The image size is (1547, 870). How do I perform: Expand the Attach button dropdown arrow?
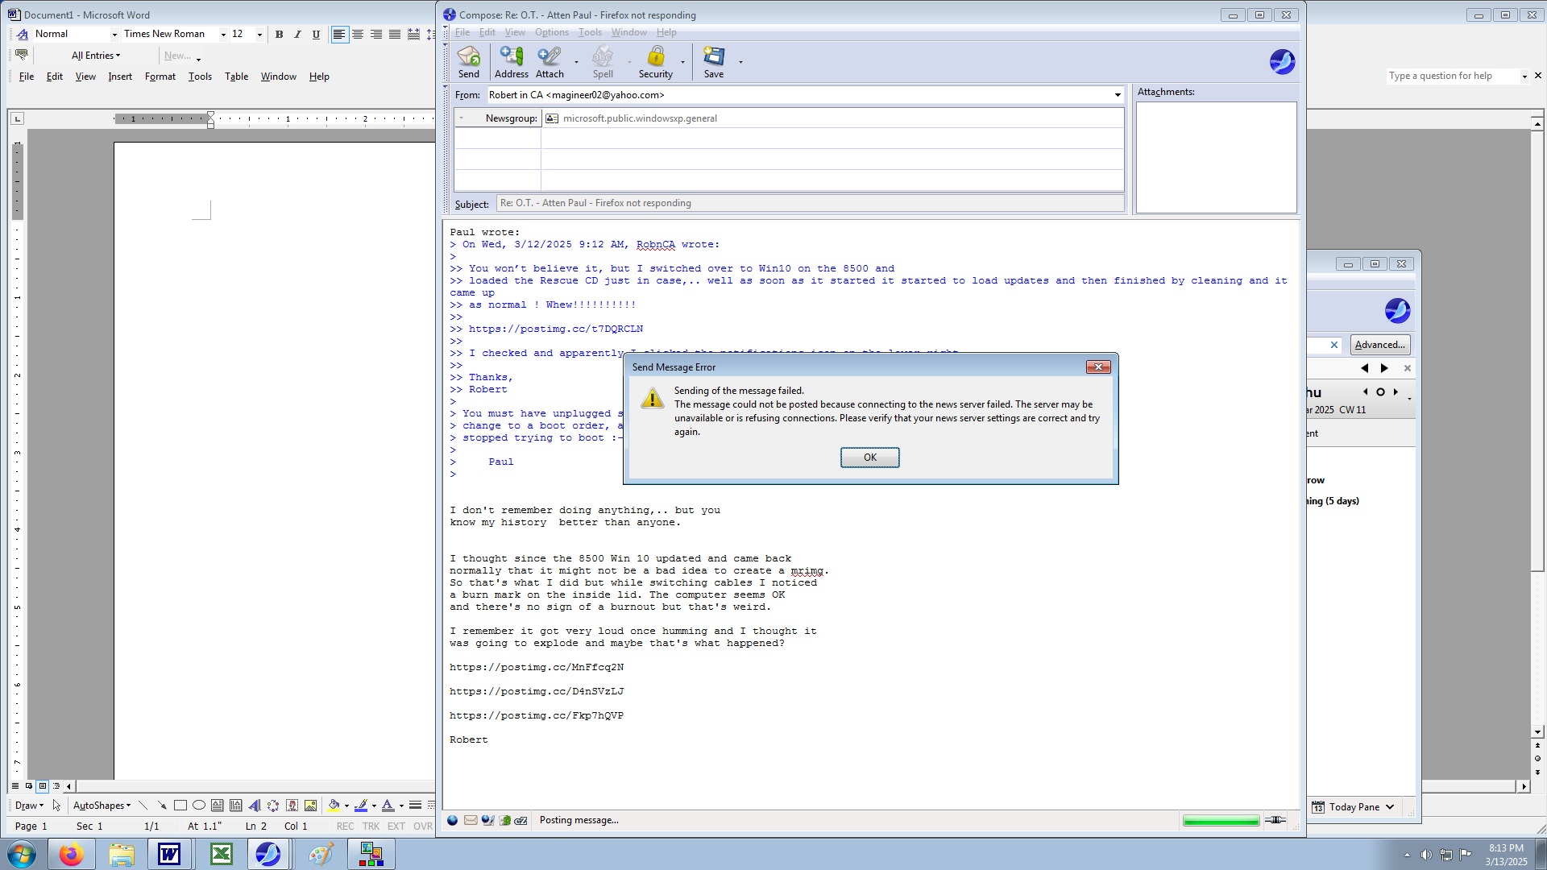(576, 62)
